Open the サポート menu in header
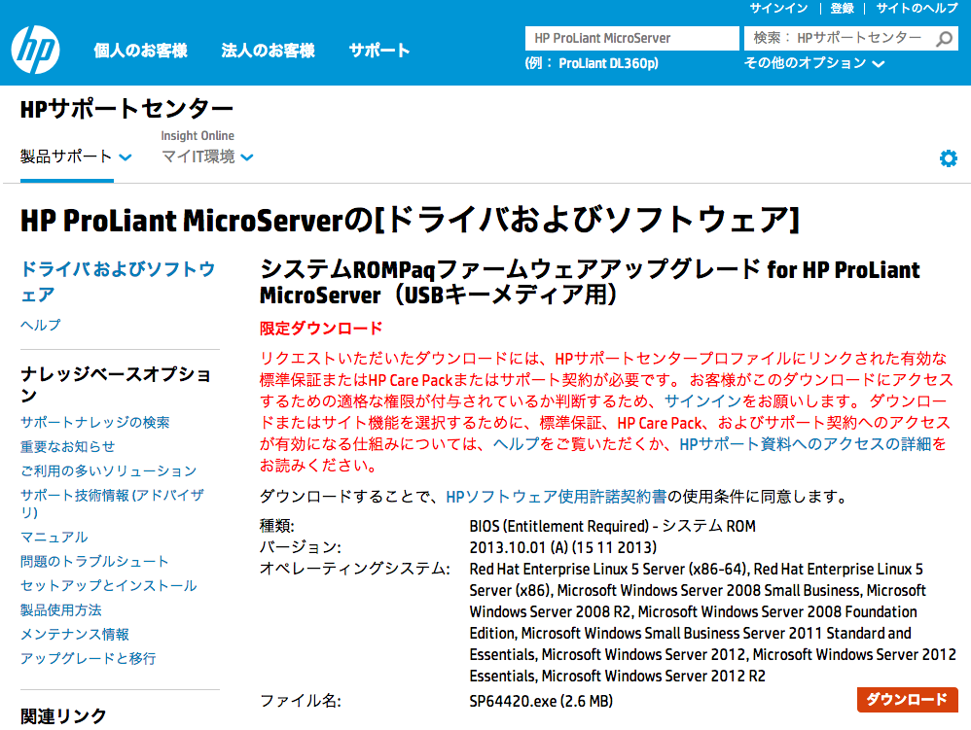This screenshot has height=730, width=971. click(379, 51)
